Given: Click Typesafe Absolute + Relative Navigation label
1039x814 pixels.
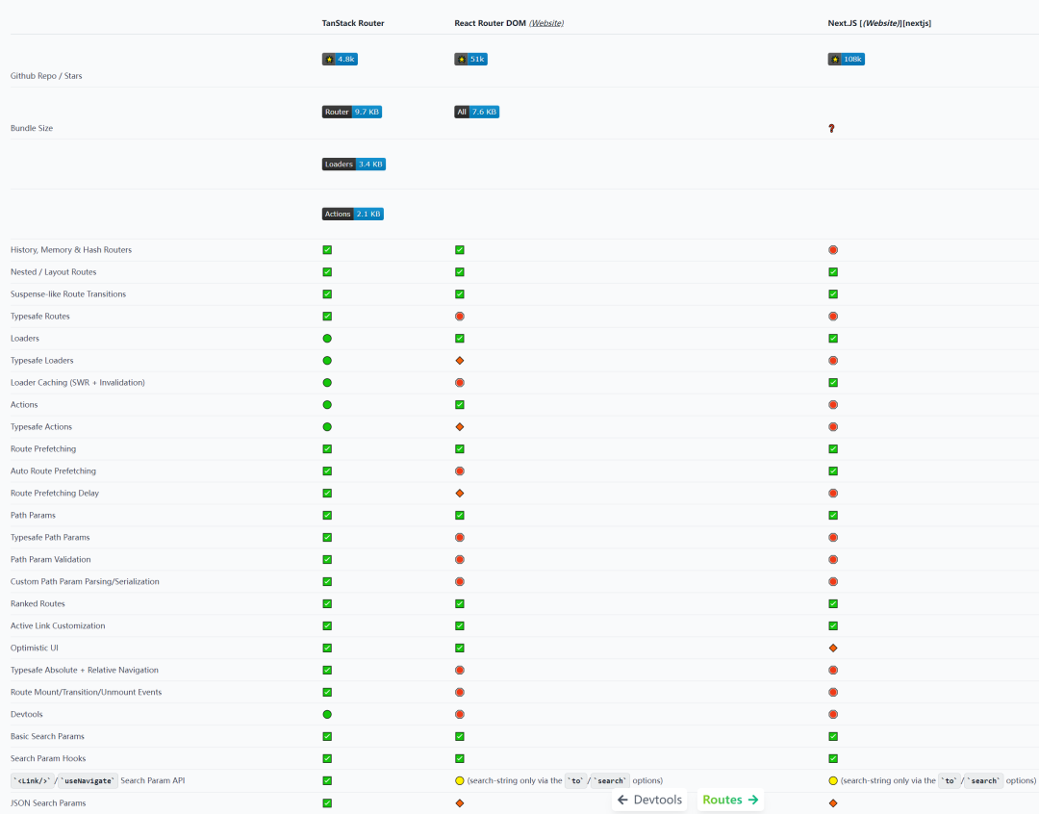Looking at the screenshot, I should (x=85, y=671).
